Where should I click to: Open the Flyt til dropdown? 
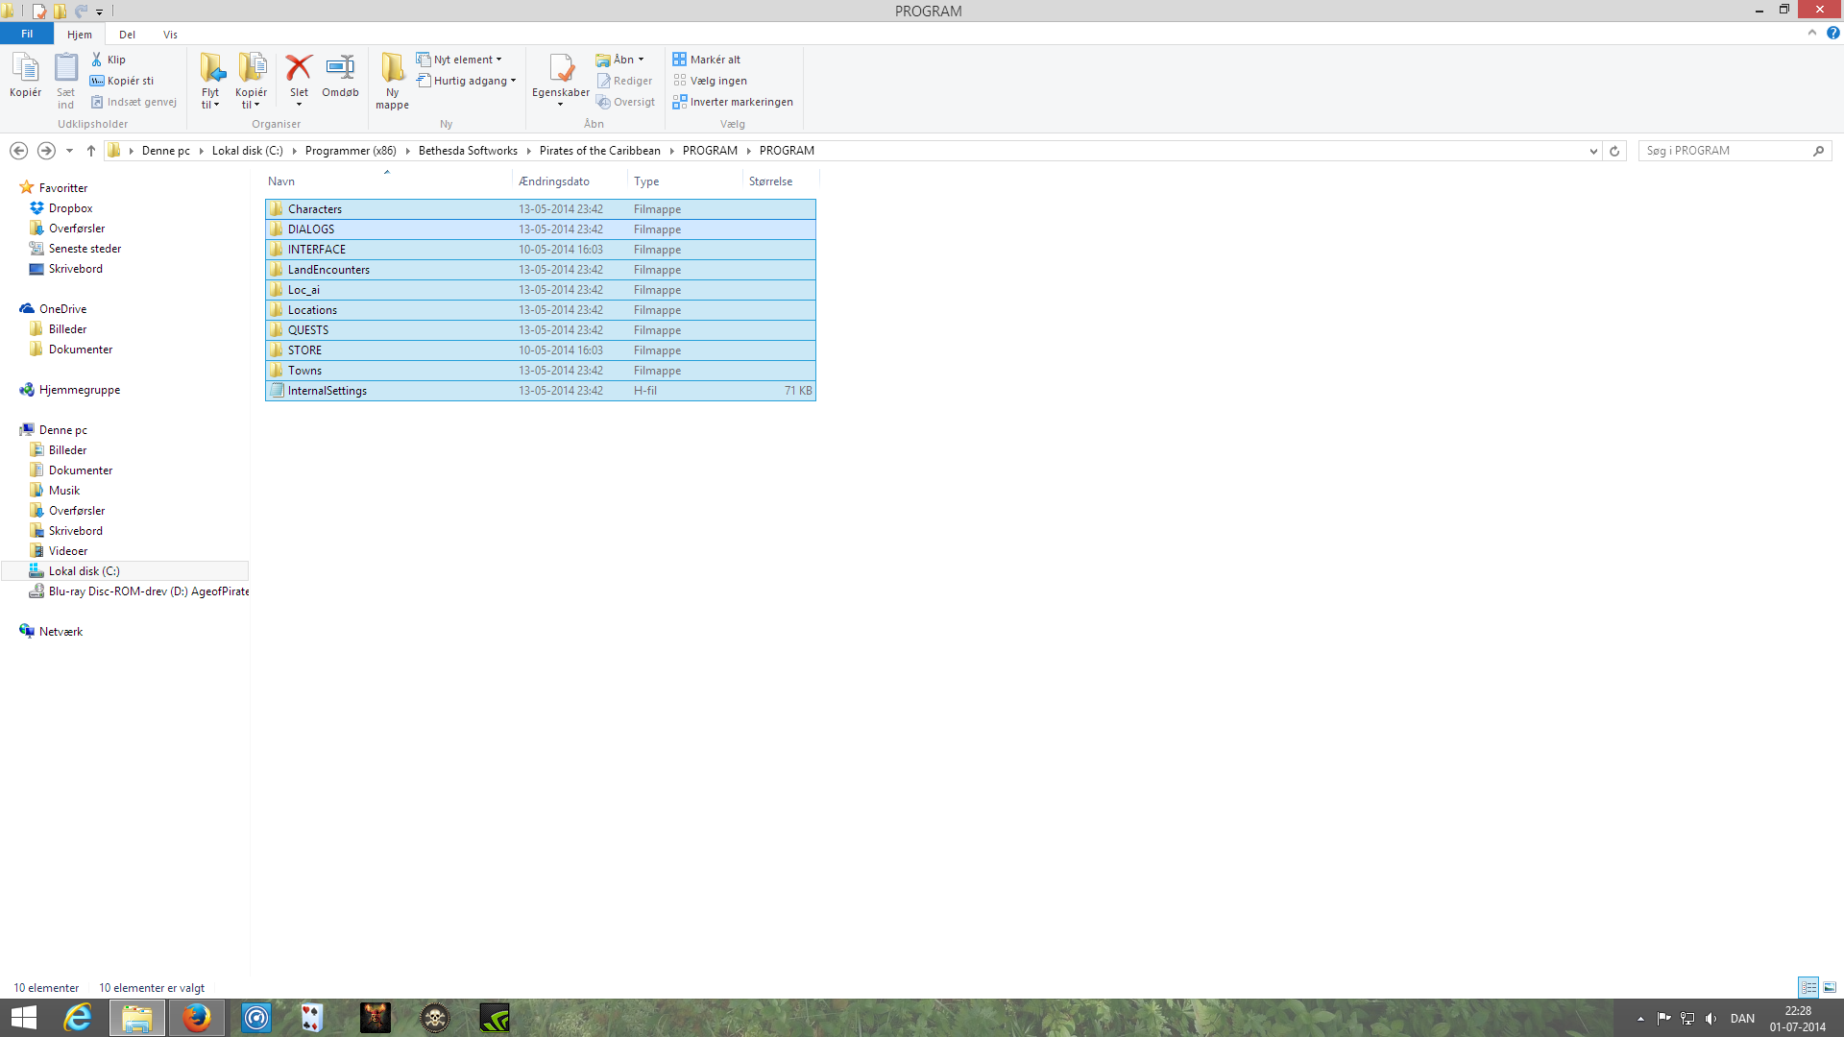tap(210, 99)
